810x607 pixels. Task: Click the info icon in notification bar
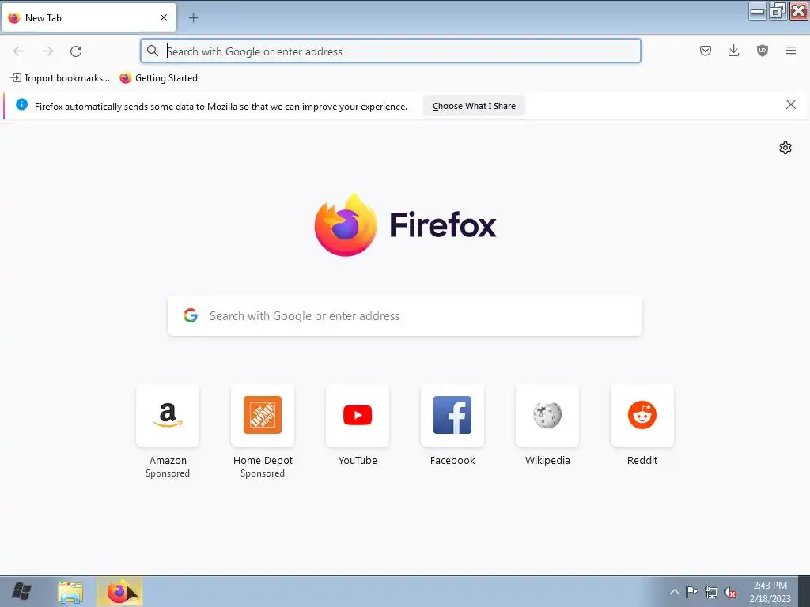(x=21, y=105)
